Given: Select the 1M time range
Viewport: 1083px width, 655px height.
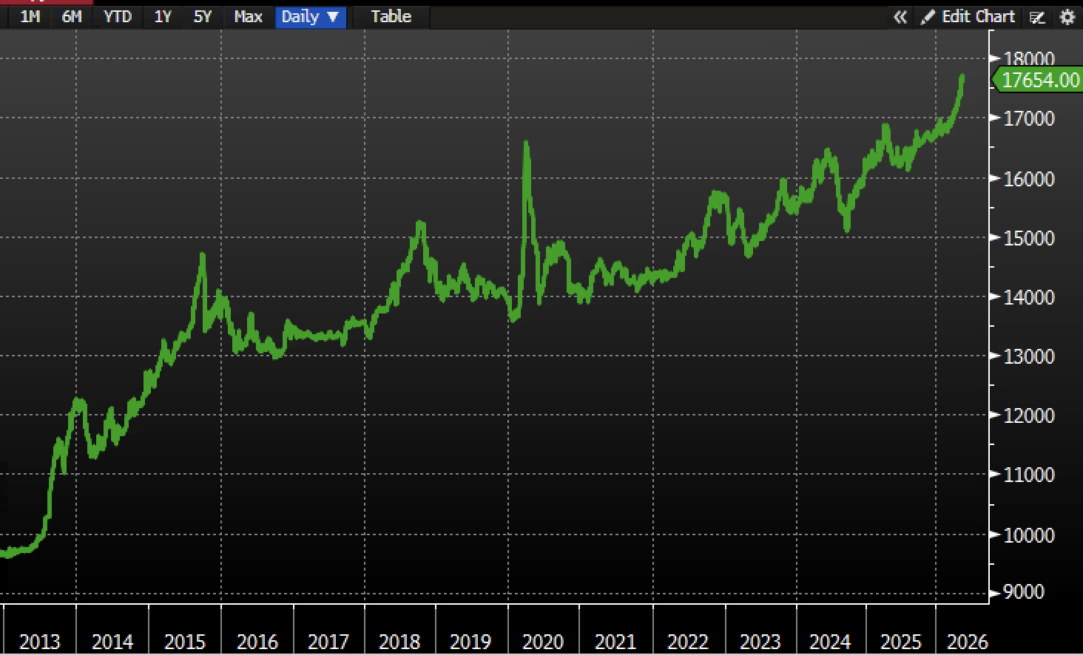Looking at the screenshot, I should coord(30,16).
